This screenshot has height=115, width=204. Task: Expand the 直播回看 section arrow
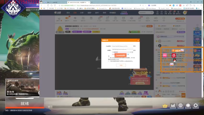[x=181, y=26]
